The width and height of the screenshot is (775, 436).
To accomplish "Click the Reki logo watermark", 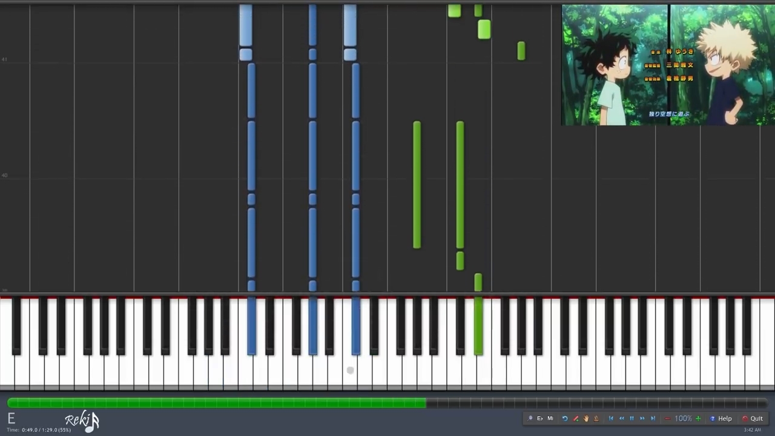I will (82, 420).
